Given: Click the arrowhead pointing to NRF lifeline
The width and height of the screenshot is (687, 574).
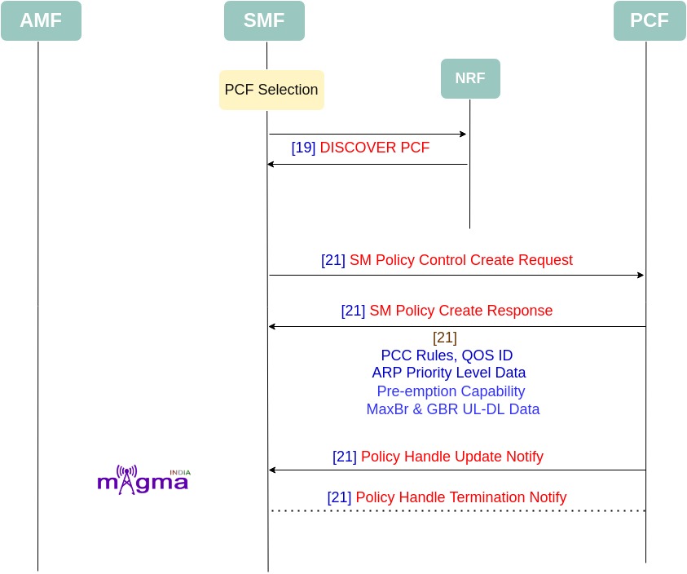Looking at the screenshot, I should click(463, 135).
